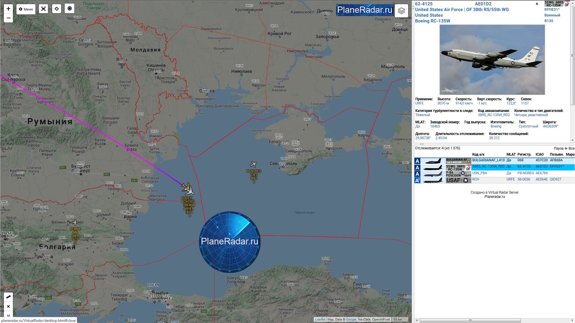Zoom in the map with plus button
This screenshot has height=323, width=575.
[8, 9]
